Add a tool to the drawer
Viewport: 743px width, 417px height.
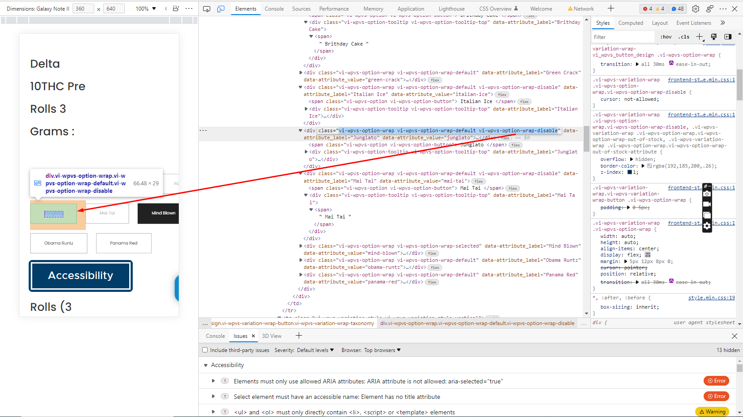tap(299, 336)
